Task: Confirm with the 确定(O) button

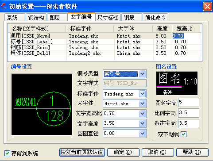Action: (x=123, y=152)
